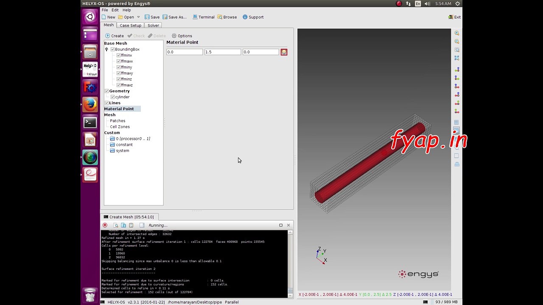543x305 pixels.
Task: Toggle the ffminz checkbox
Action: pyautogui.click(x=118, y=79)
